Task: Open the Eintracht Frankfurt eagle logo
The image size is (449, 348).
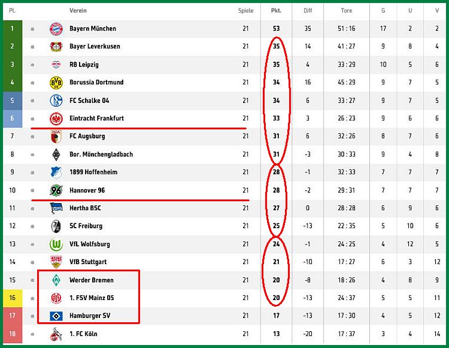Action: coord(56,119)
